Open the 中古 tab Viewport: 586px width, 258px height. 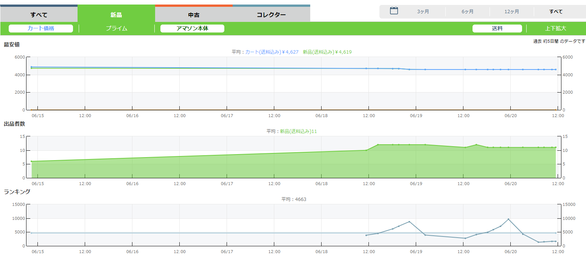[x=194, y=15]
